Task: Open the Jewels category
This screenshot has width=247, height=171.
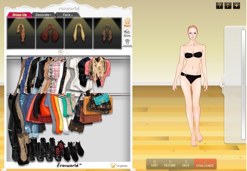Action: click(127, 43)
